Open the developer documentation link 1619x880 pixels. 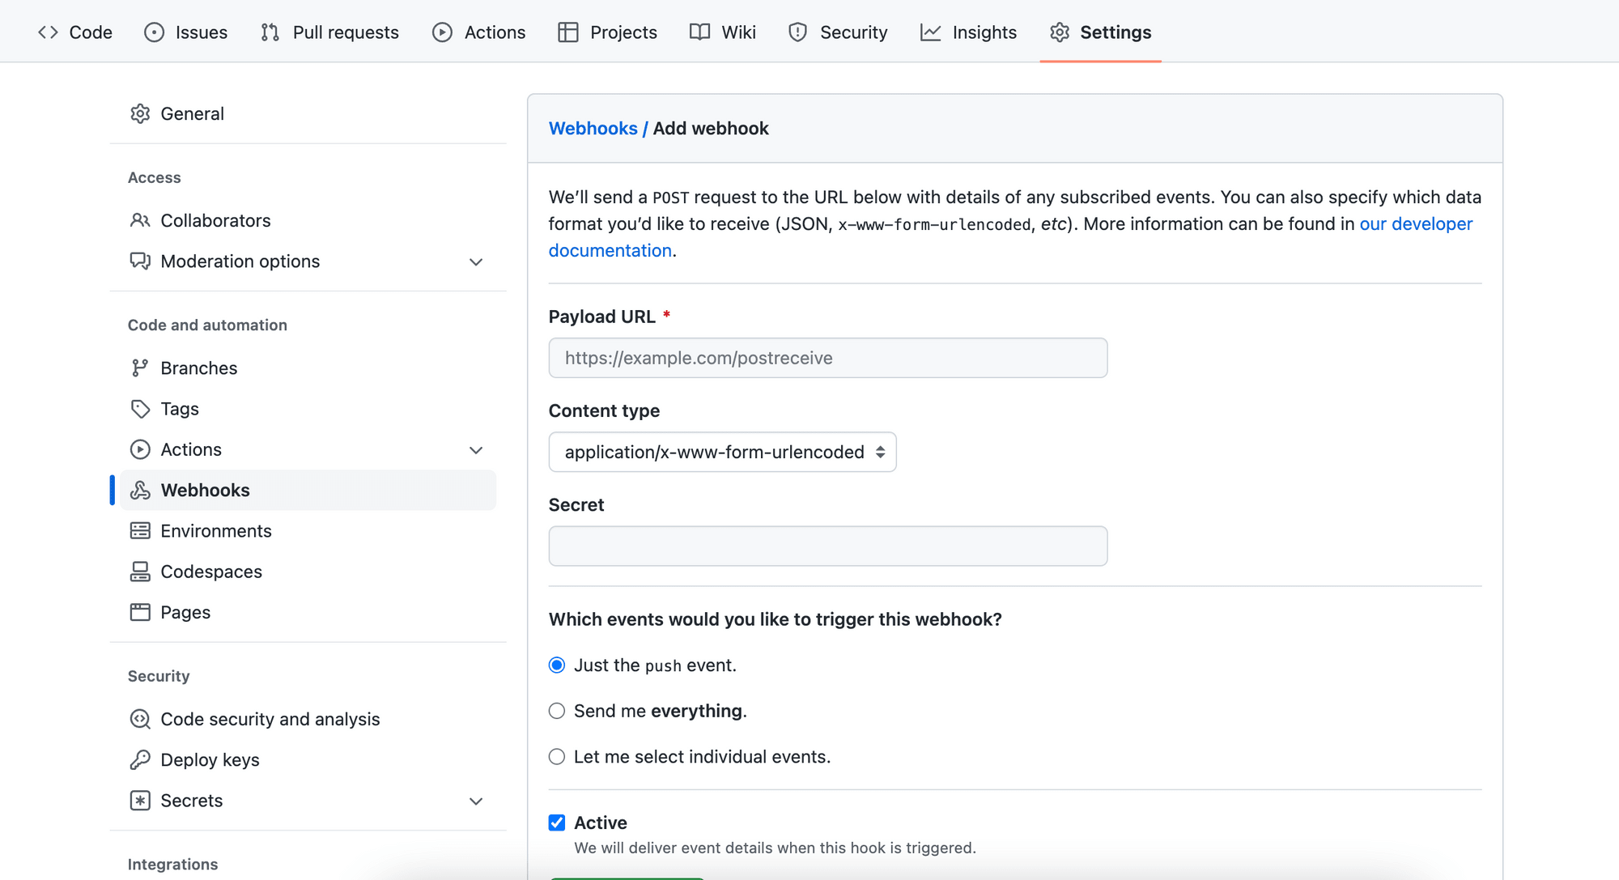(x=1415, y=224)
